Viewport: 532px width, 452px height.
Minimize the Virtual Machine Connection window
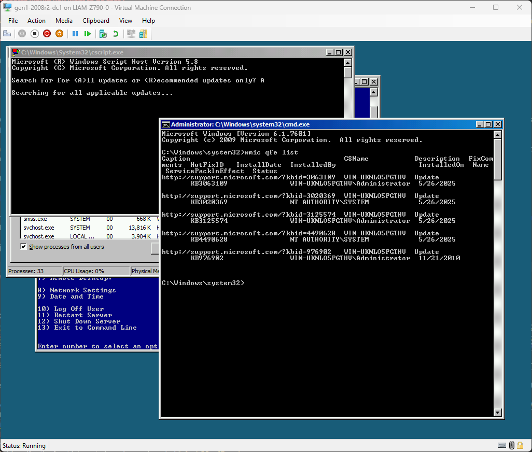click(x=472, y=7)
